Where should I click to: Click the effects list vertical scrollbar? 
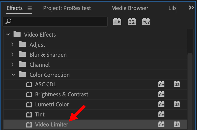[x=190, y=91]
